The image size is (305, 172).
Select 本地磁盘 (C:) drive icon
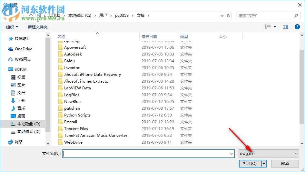(13, 124)
